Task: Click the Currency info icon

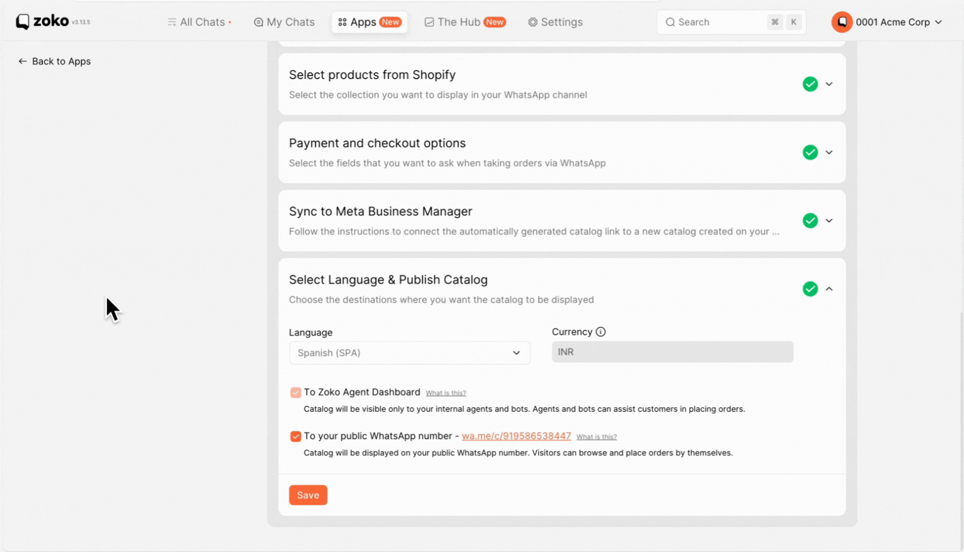Action: pos(601,332)
